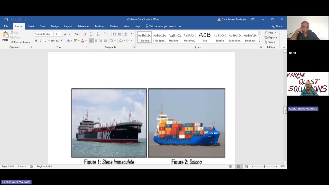Toggle Bold formatting
Screen dimensions: 329x185
click(x=36, y=41)
